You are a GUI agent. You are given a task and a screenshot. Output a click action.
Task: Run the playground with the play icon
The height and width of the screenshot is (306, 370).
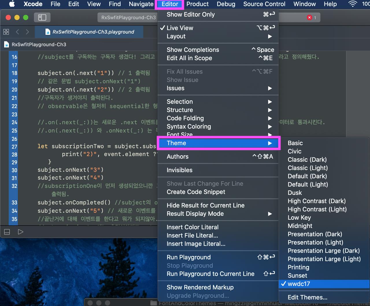click(x=21, y=232)
